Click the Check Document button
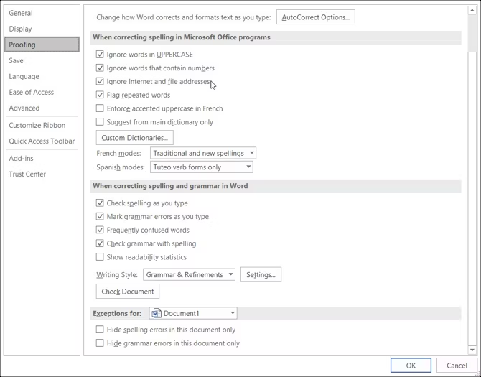 [128, 292]
